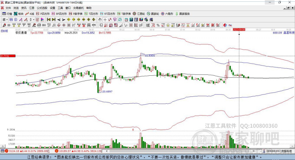This screenshot has height=160, width=295.
Task: Select the crosshair cursor tool
Action: pos(105,20)
